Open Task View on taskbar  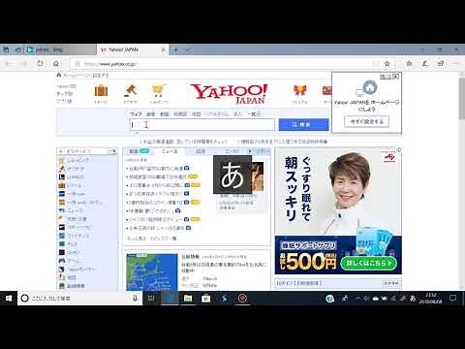point(151,298)
